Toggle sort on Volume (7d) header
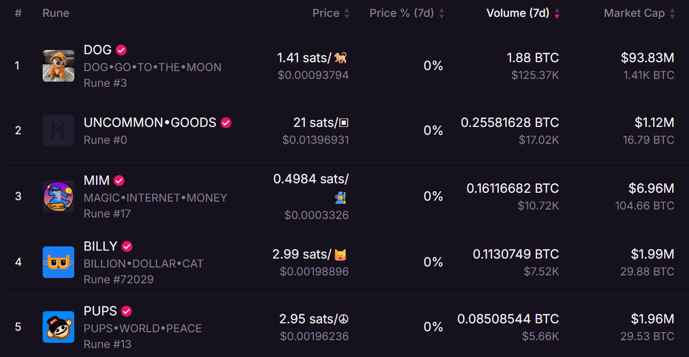 click(523, 13)
